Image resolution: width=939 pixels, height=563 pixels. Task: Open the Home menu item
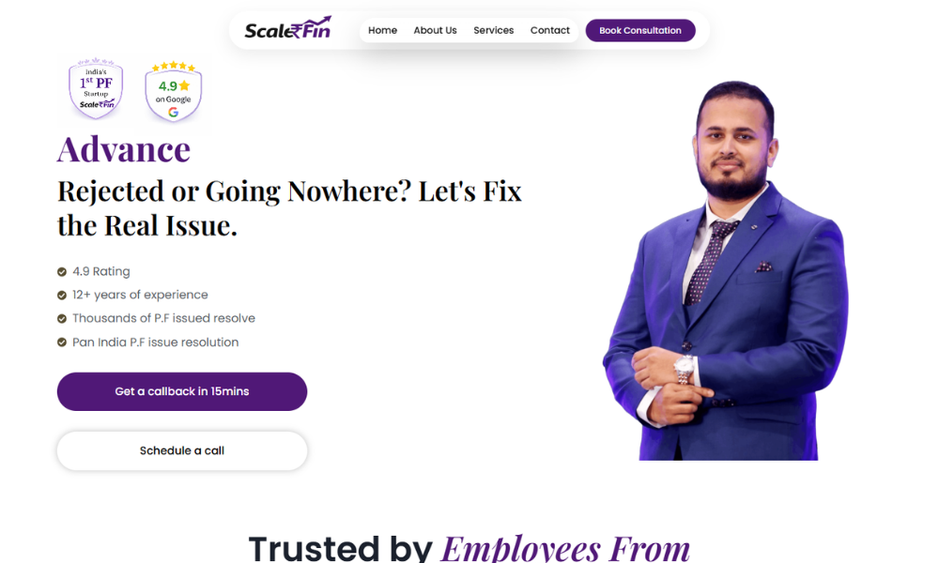pyautogui.click(x=383, y=30)
